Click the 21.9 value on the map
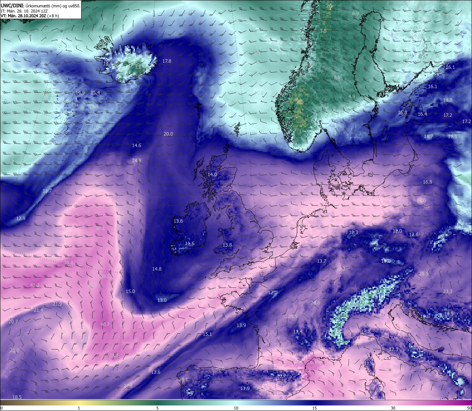This screenshot has width=472, height=411. pyautogui.click(x=57, y=304)
